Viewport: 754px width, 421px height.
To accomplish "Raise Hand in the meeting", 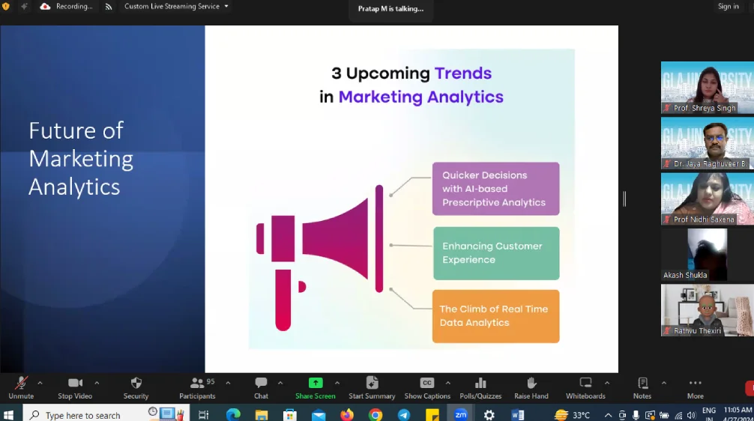I will pyautogui.click(x=531, y=387).
